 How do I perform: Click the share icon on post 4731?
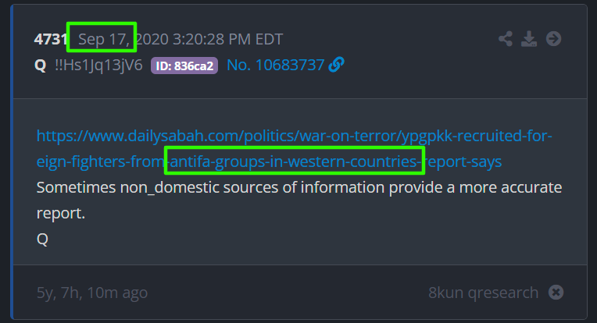click(506, 39)
